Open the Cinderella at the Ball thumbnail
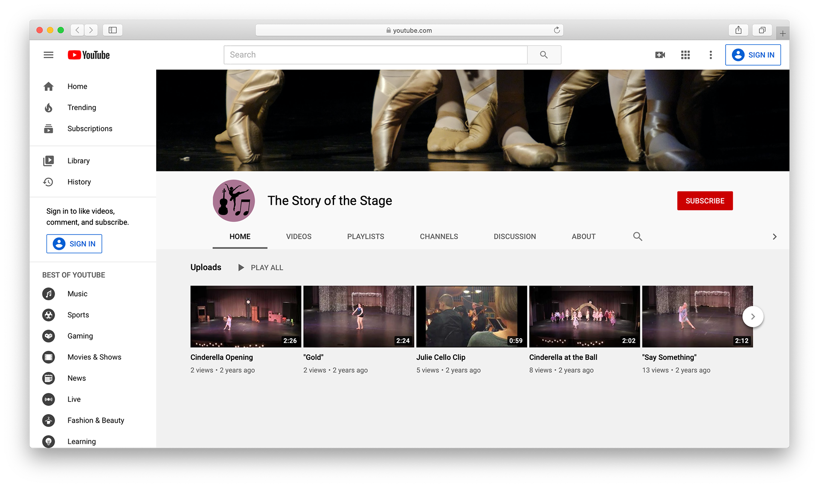 (584, 316)
